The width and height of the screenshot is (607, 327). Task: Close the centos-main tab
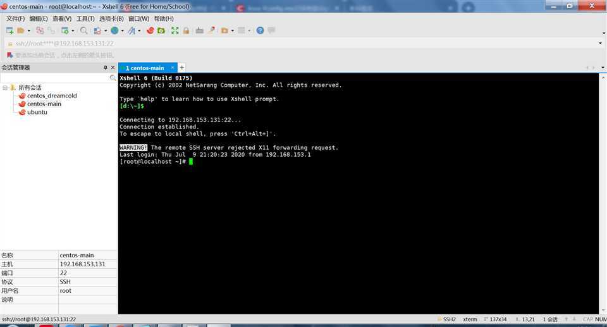tap(172, 68)
